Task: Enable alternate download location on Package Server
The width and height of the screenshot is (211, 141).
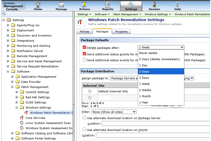Action: tap(84, 118)
